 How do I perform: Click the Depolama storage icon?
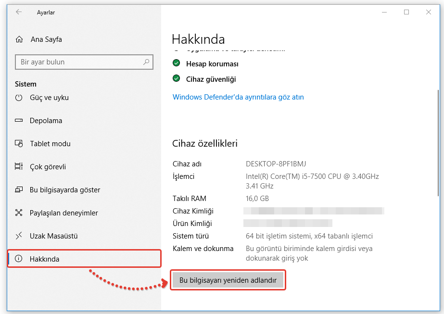click(x=19, y=121)
